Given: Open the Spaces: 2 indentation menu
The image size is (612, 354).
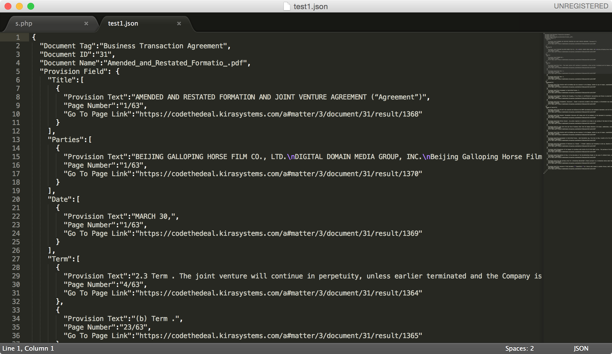Looking at the screenshot, I should coord(519,348).
